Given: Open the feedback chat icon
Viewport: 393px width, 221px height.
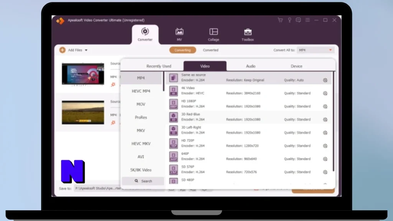Looking at the screenshot, I should 298,20.
